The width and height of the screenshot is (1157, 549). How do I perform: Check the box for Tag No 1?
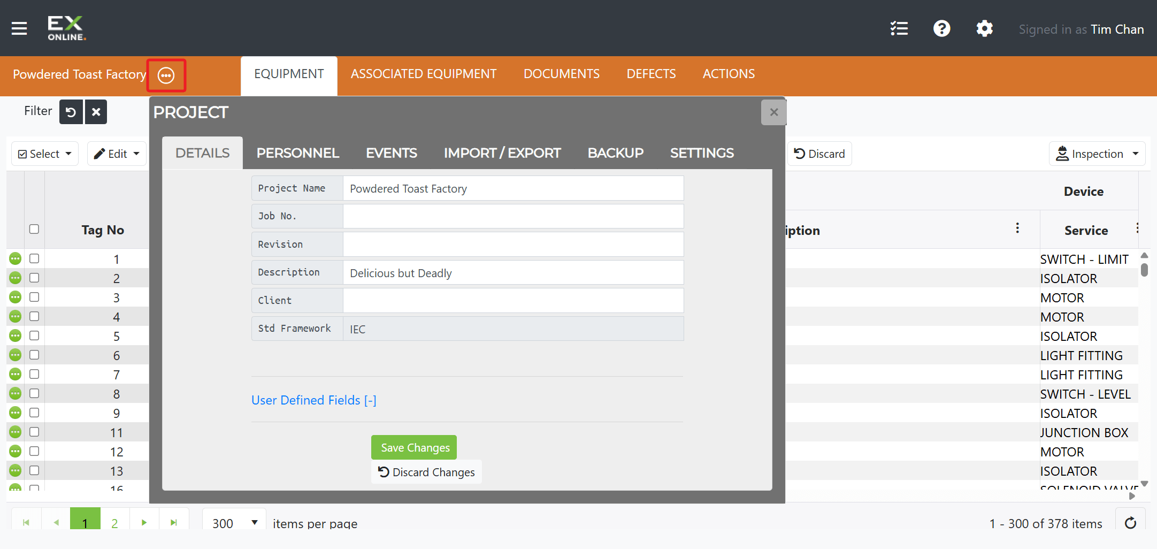34,258
